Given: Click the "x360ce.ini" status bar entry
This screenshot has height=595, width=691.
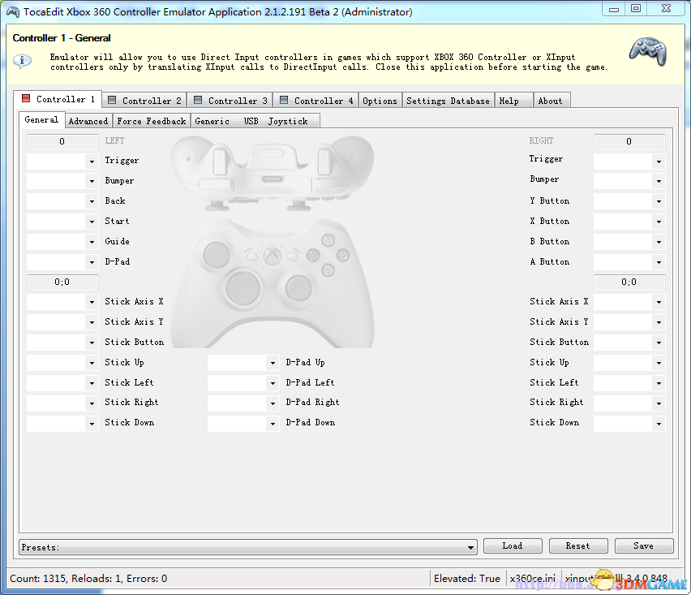Looking at the screenshot, I should 532,578.
